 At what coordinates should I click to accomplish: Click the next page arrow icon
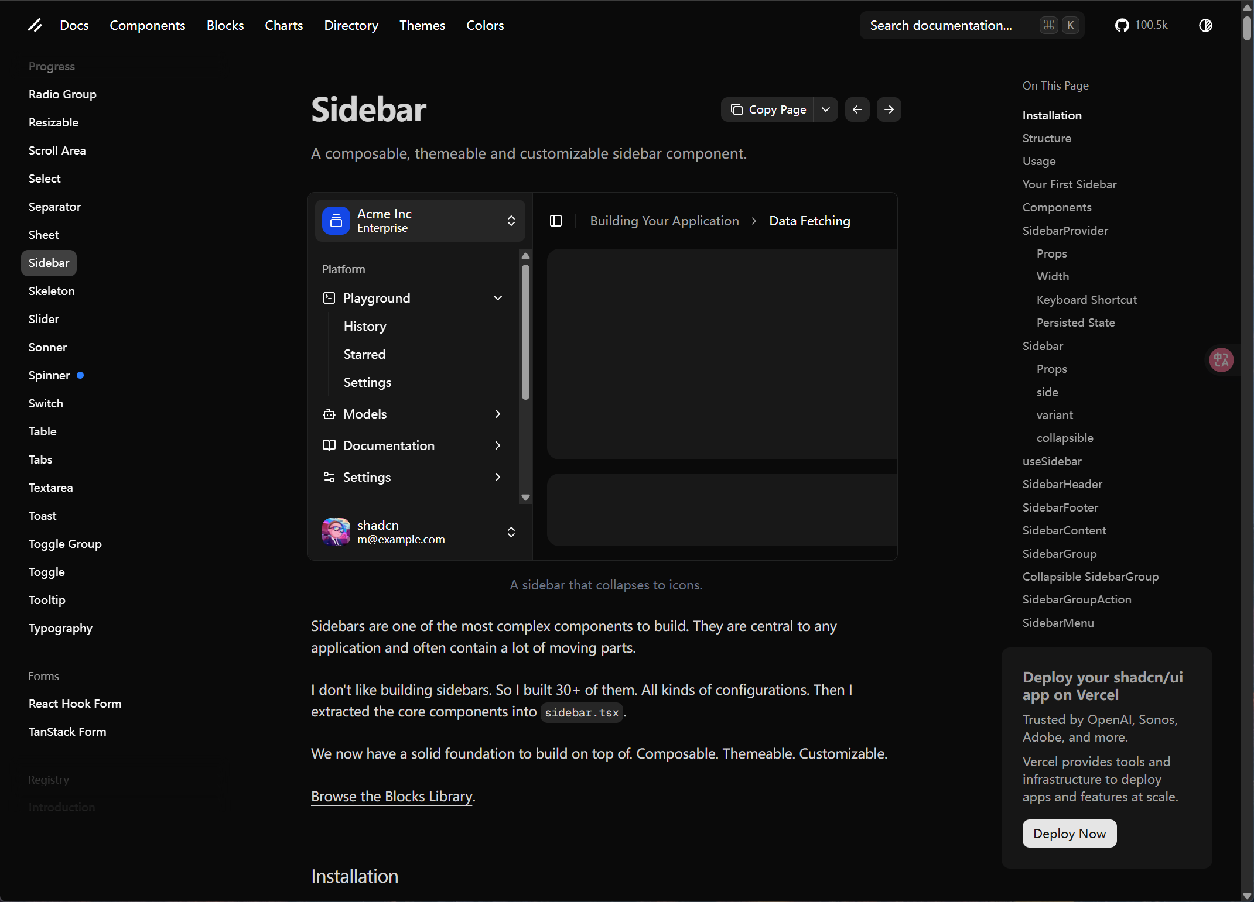tap(889, 109)
